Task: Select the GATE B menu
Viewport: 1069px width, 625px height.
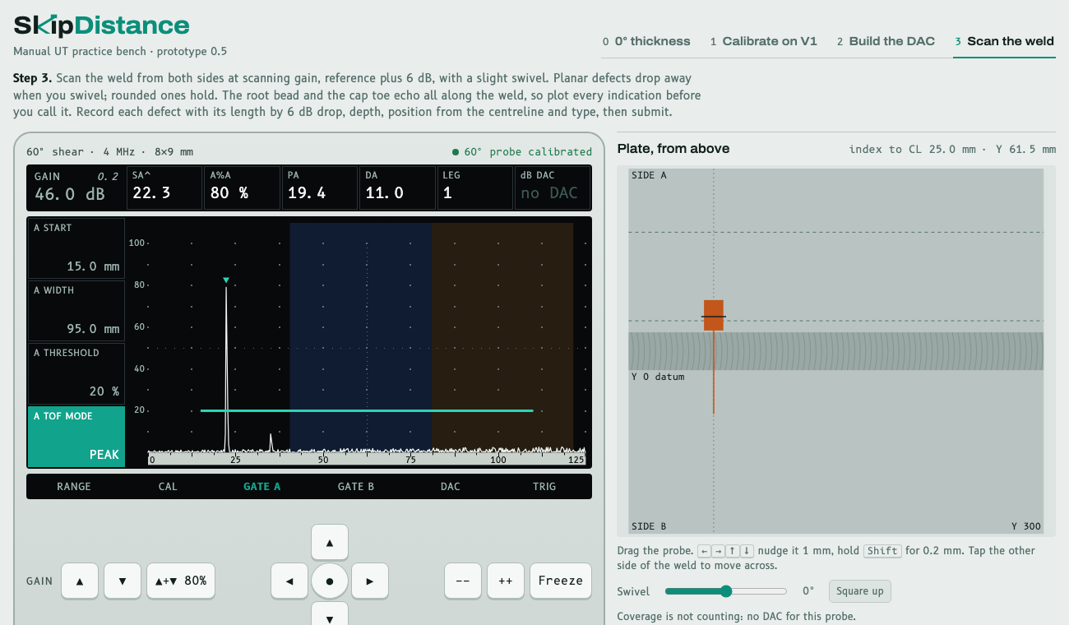Action: coord(356,487)
